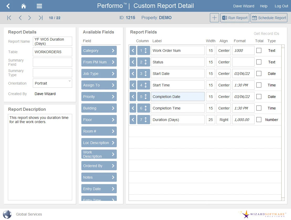The height and width of the screenshot is (220, 291).
Task: Open Dave Wizard user menu
Action: [244, 6]
